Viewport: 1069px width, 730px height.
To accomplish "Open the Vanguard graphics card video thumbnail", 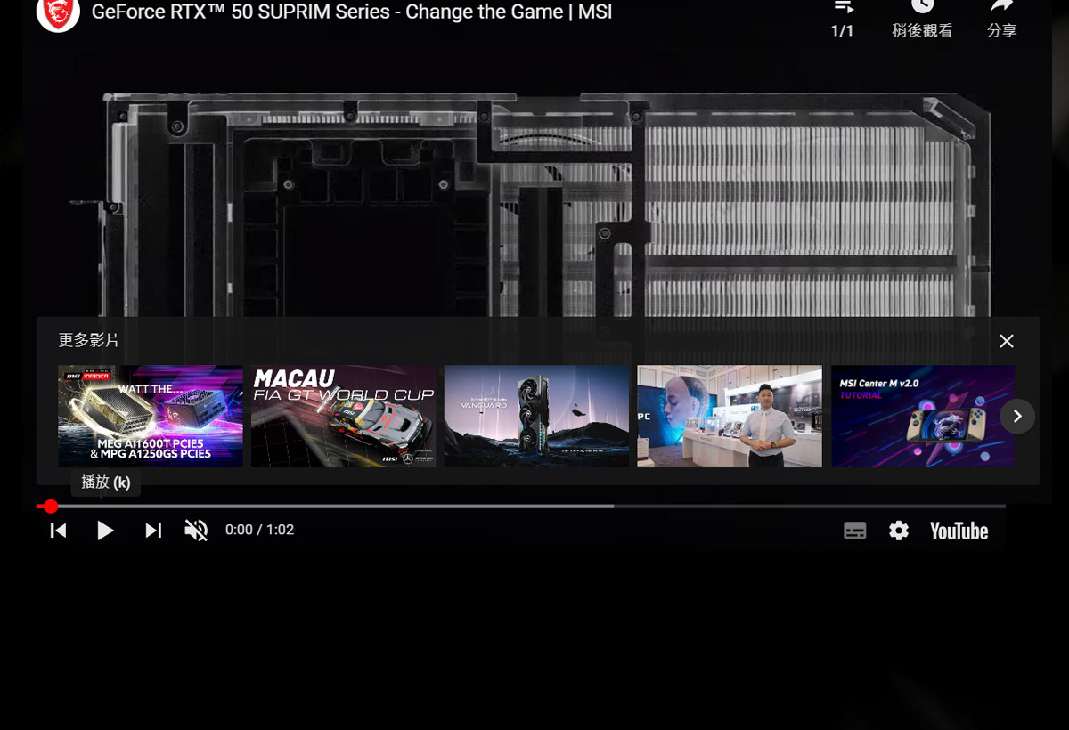I will tap(537, 416).
